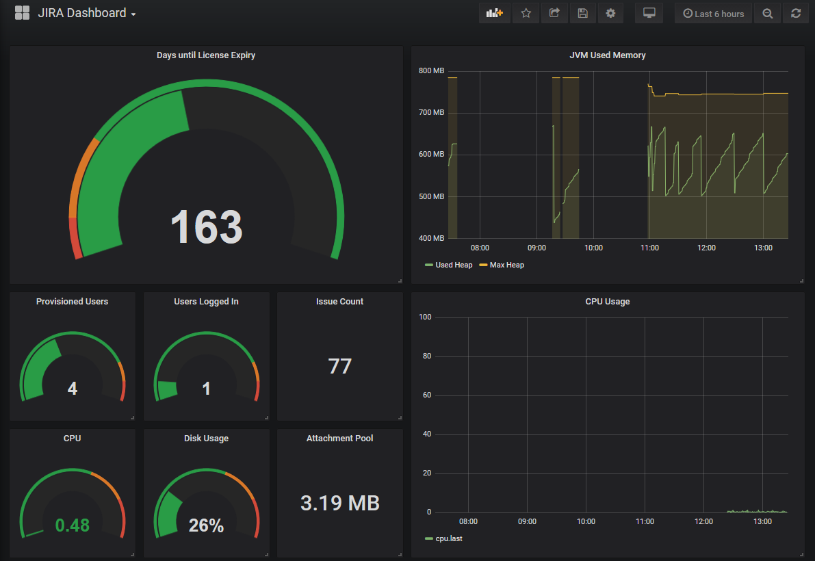Image resolution: width=815 pixels, height=561 pixels.
Task: Open the Grafana grid logo menu
Action: [22, 13]
